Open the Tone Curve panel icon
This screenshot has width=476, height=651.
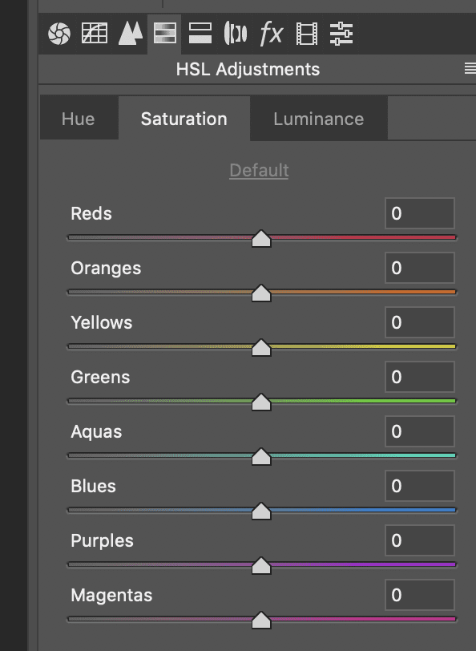coord(95,34)
